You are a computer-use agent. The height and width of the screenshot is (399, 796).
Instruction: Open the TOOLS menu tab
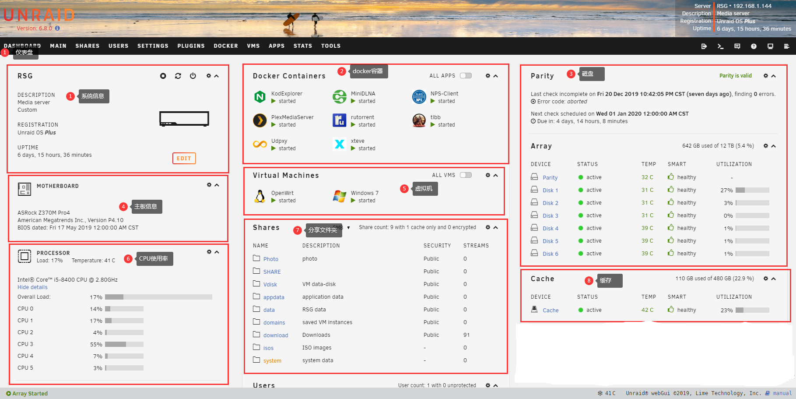[x=331, y=46]
